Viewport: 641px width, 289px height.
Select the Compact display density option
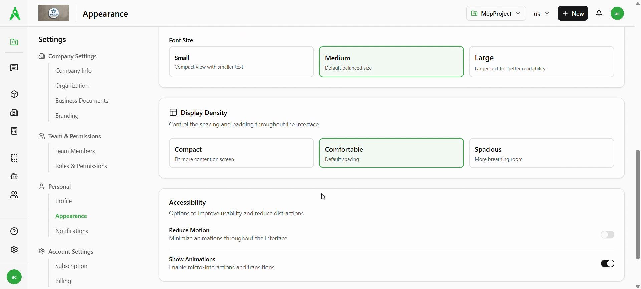(x=241, y=153)
